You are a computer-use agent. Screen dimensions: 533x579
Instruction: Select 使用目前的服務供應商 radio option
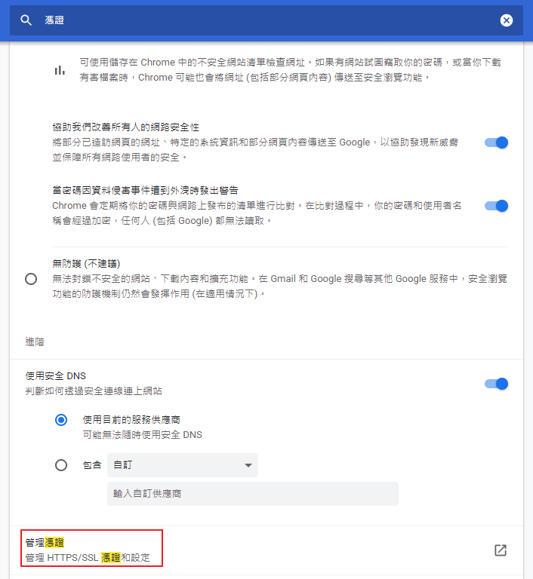coord(61,420)
